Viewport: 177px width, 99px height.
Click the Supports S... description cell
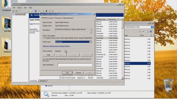82,78
